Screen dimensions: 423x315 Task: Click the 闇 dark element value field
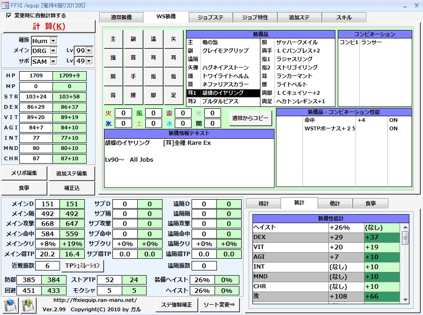[x=212, y=123]
